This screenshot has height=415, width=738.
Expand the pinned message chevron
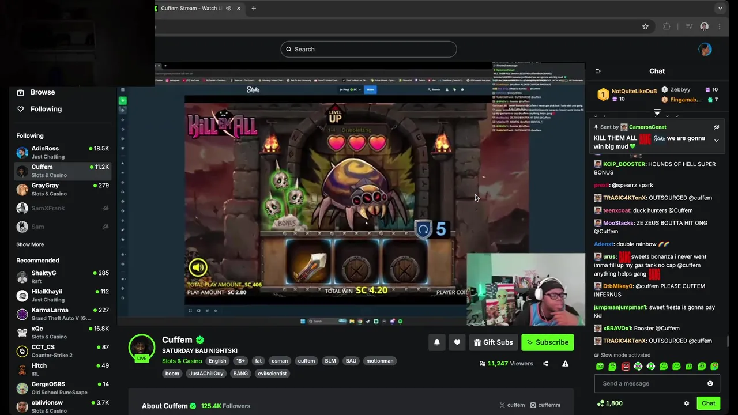pyautogui.click(x=716, y=141)
